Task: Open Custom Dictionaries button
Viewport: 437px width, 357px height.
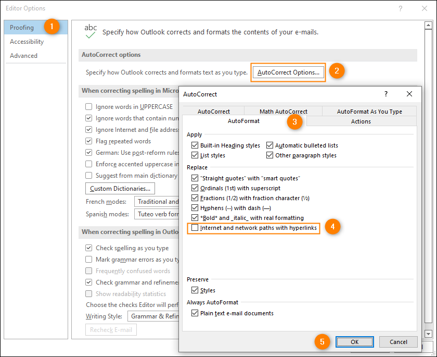Action: coord(120,189)
